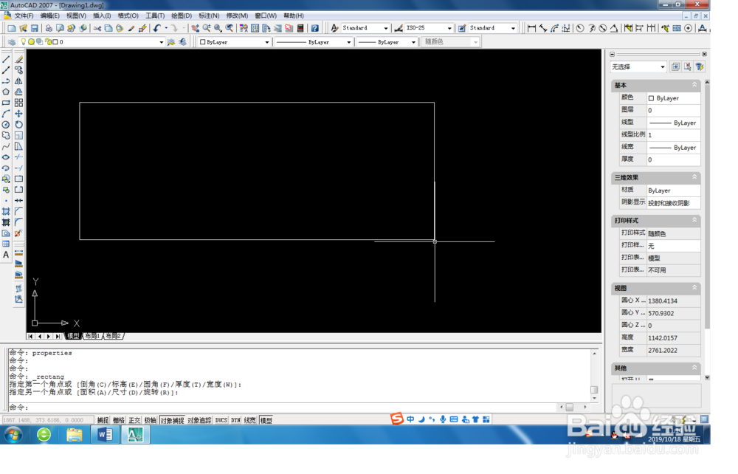This screenshot has height=474, width=738.
Task: Collapse the 视图 section in properties panel
Action: pyautogui.click(x=694, y=287)
